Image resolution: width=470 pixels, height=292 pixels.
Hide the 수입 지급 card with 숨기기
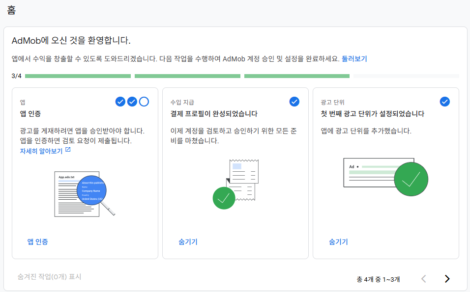pyautogui.click(x=188, y=242)
